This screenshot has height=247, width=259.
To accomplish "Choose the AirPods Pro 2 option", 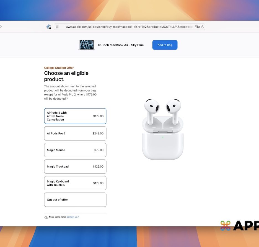I will click(x=75, y=133).
